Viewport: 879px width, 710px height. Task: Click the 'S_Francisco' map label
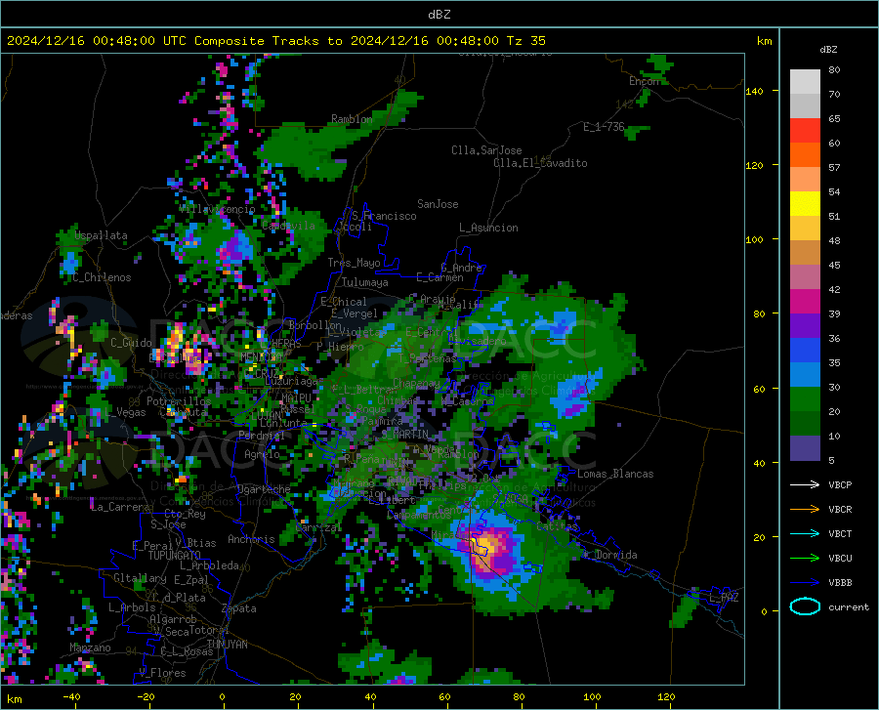click(x=384, y=216)
